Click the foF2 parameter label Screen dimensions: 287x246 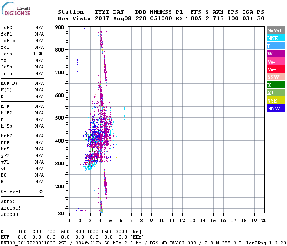pyautogui.click(x=7, y=27)
